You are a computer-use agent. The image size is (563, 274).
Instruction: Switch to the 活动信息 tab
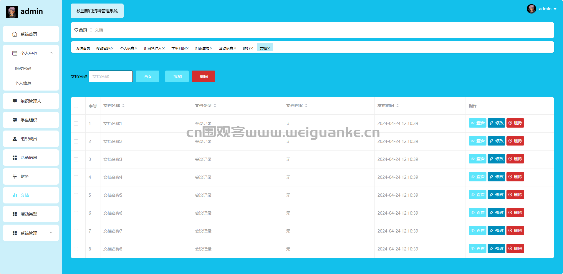click(226, 49)
